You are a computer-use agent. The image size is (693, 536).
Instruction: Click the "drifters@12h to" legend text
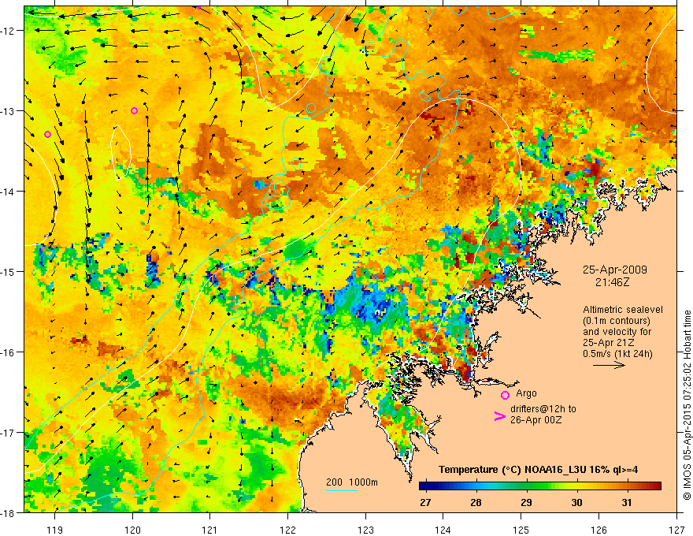pos(543,409)
